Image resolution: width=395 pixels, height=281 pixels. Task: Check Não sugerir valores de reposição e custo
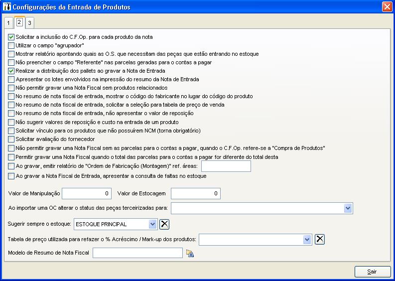pos(11,122)
